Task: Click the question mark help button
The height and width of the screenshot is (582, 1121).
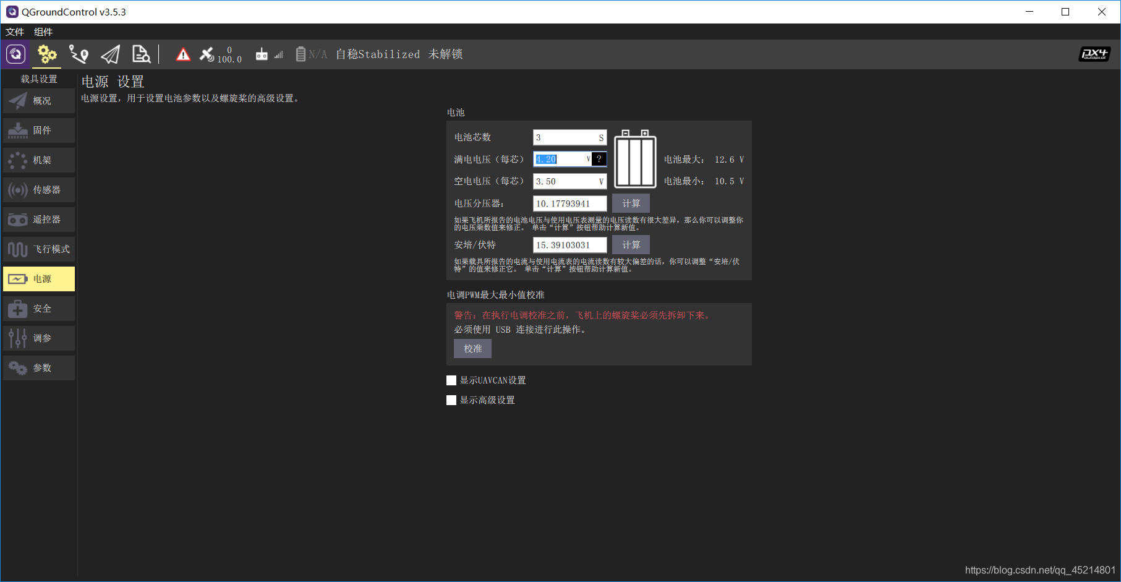Action: [599, 159]
